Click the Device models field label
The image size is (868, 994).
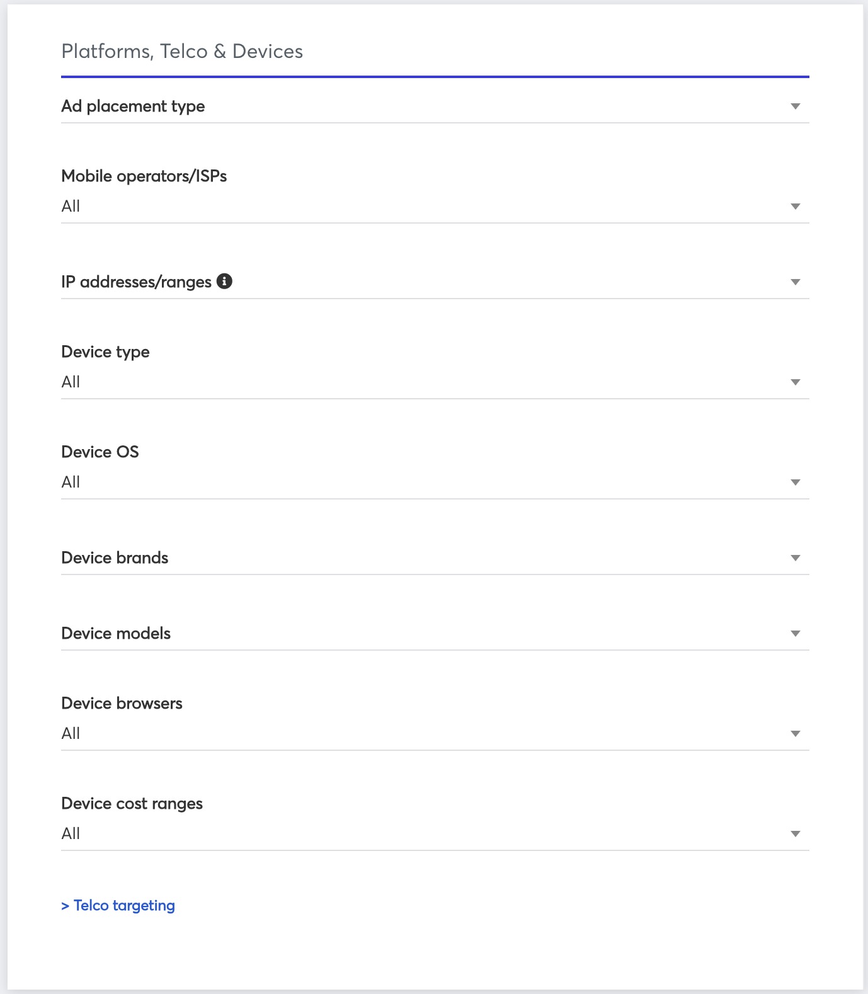coord(116,634)
